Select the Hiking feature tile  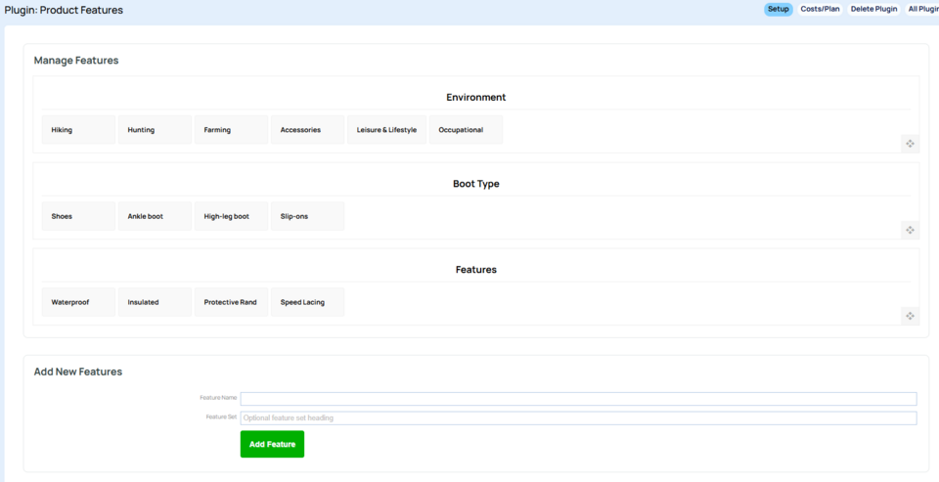pyautogui.click(x=78, y=130)
